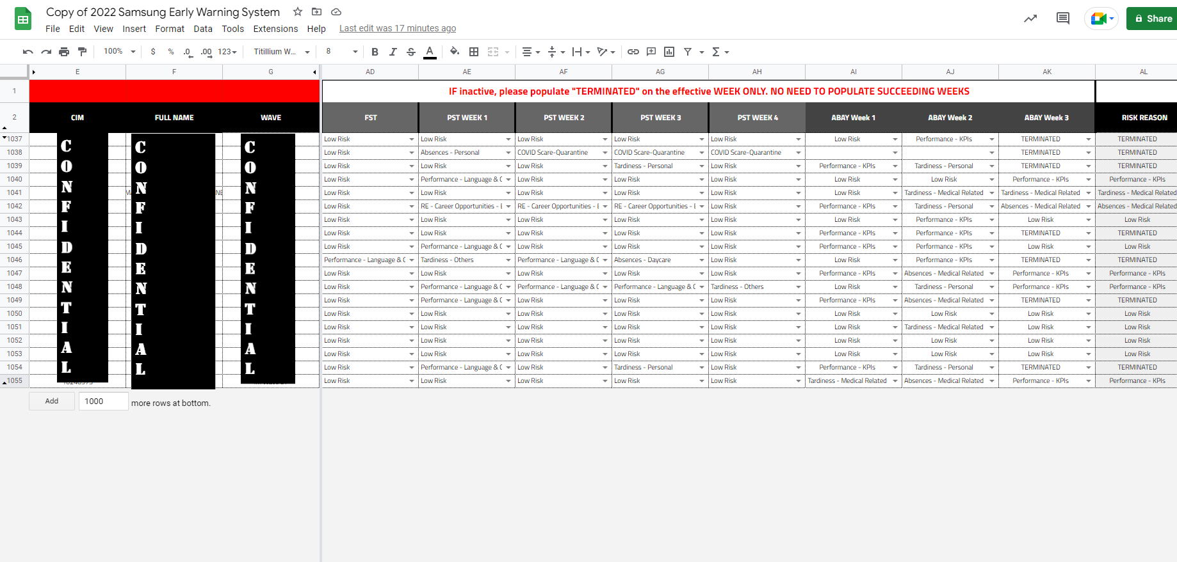Select column AD header
Image resolution: width=1177 pixels, height=562 pixels.
tap(370, 72)
